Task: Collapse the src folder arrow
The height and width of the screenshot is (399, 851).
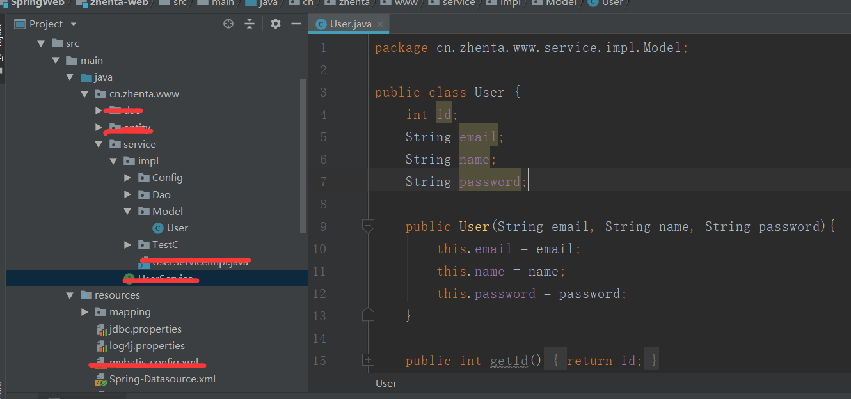Action: (x=41, y=43)
